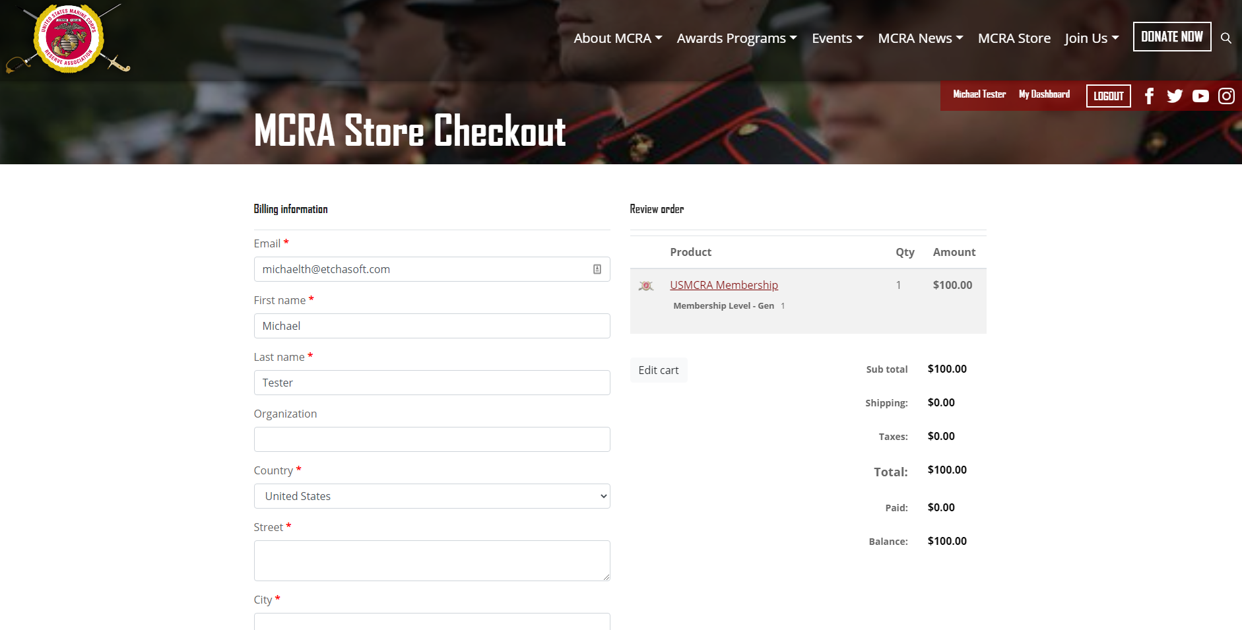Screen dimensions: 1242x630
Task: Click the Taxes: label
Action: pyautogui.click(x=893, y=437)
